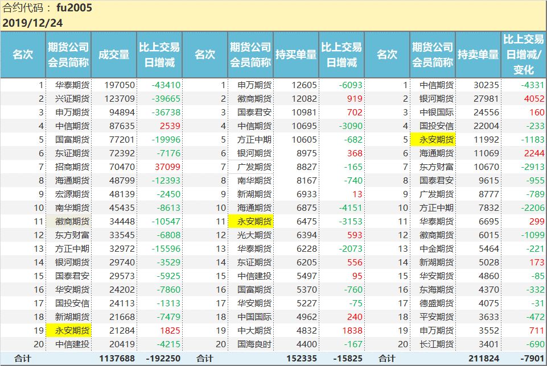Select the first 比上交易日增减 header

click(158, 53)
